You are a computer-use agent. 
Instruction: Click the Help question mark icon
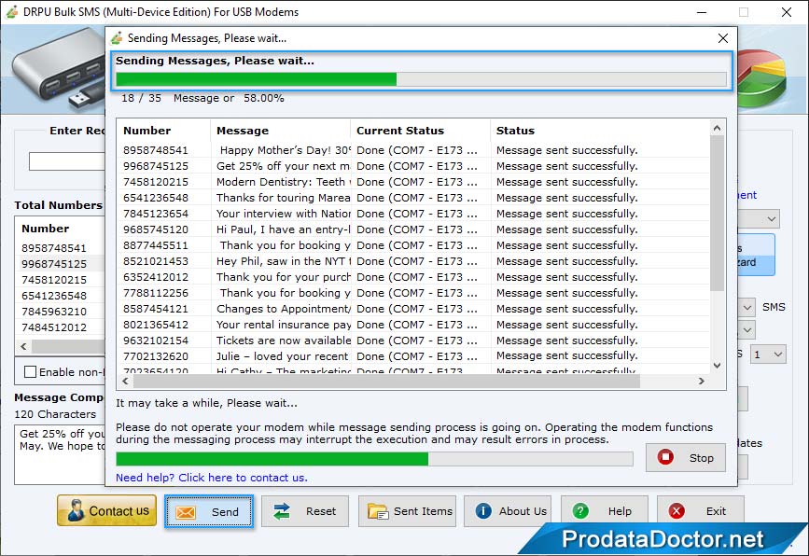(x=580, y=510)
